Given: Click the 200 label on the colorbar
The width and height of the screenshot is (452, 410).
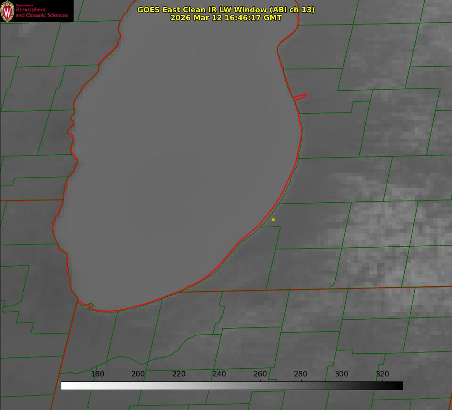Looking at the screenshot, I should [x=138, y=374].
